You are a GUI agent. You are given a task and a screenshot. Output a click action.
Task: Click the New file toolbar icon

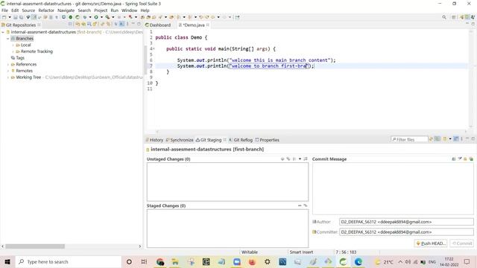[4, 17]
